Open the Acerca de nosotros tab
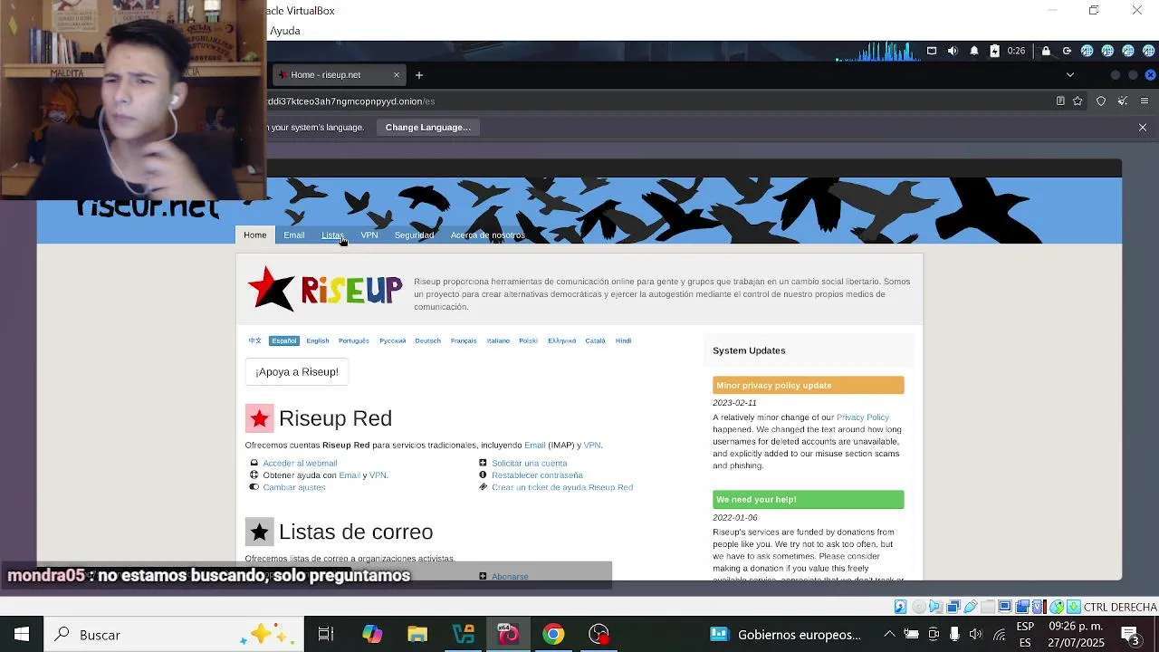This screenshot has width=1159, height=652. pos(488,235)
